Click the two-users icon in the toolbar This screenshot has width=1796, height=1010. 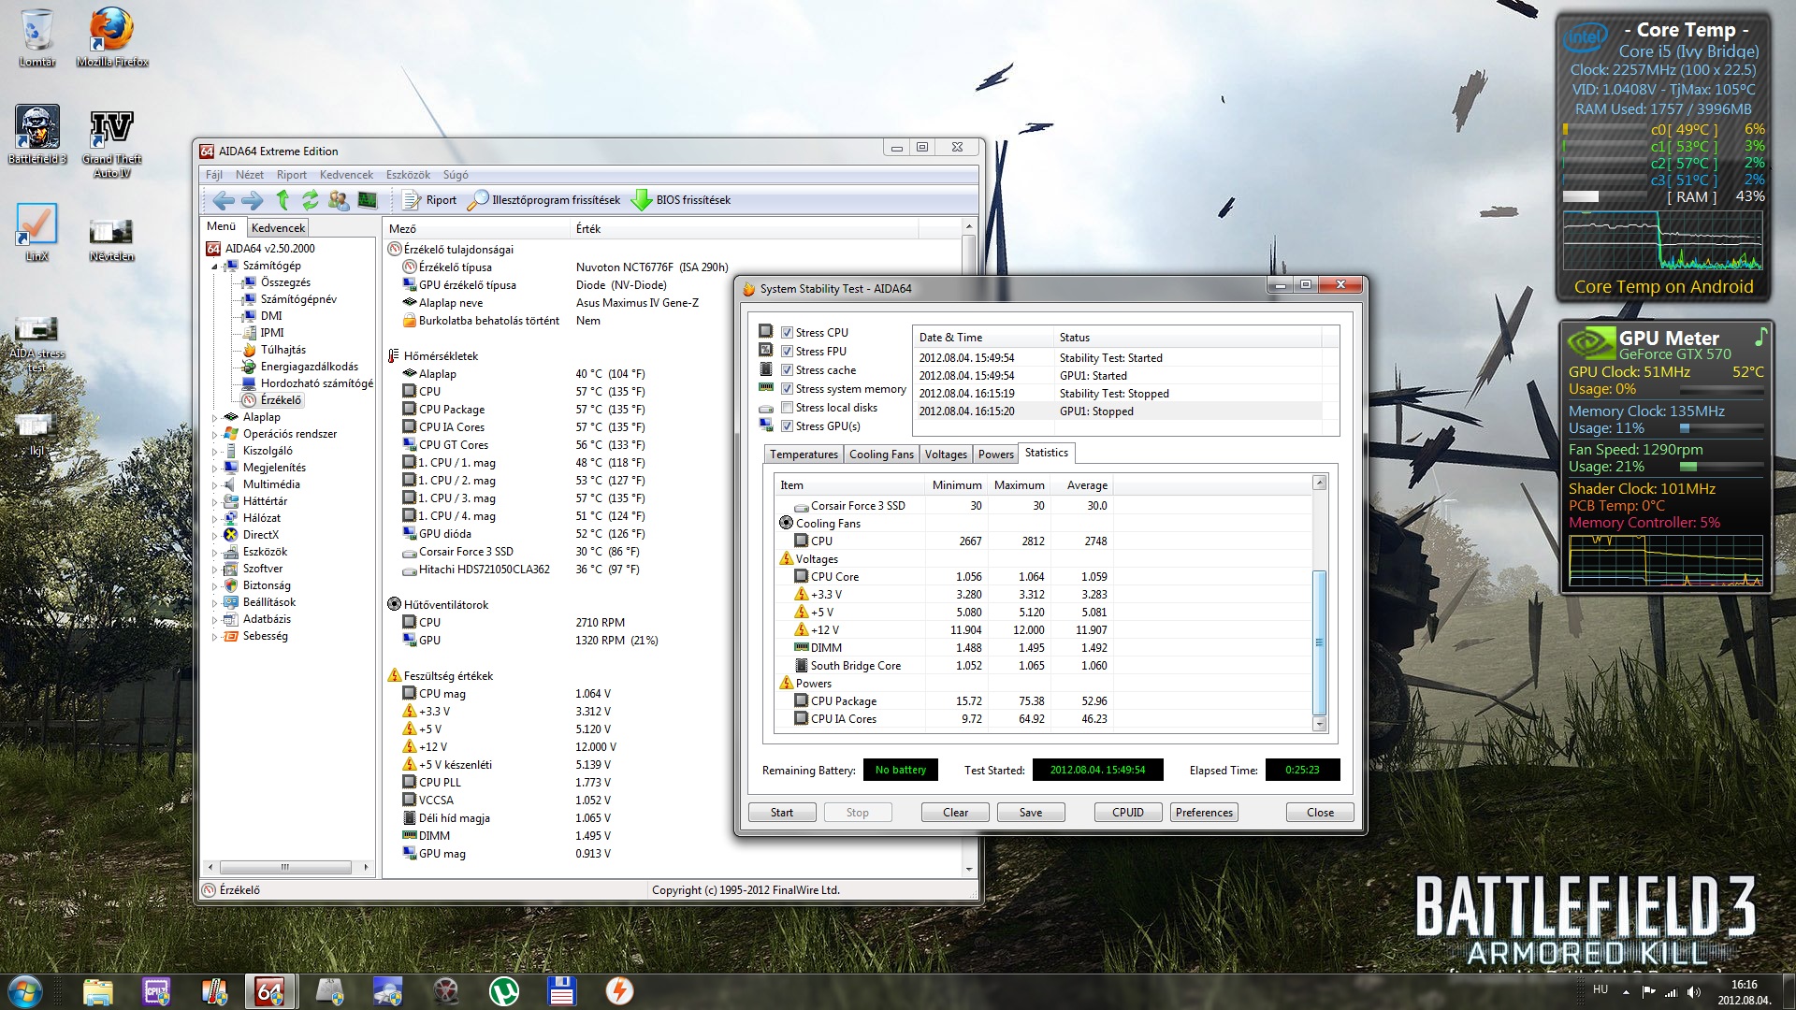[x=339, y=199]
